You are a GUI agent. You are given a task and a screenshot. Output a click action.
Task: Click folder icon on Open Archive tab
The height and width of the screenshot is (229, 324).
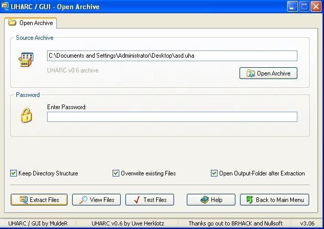[12, 22]
